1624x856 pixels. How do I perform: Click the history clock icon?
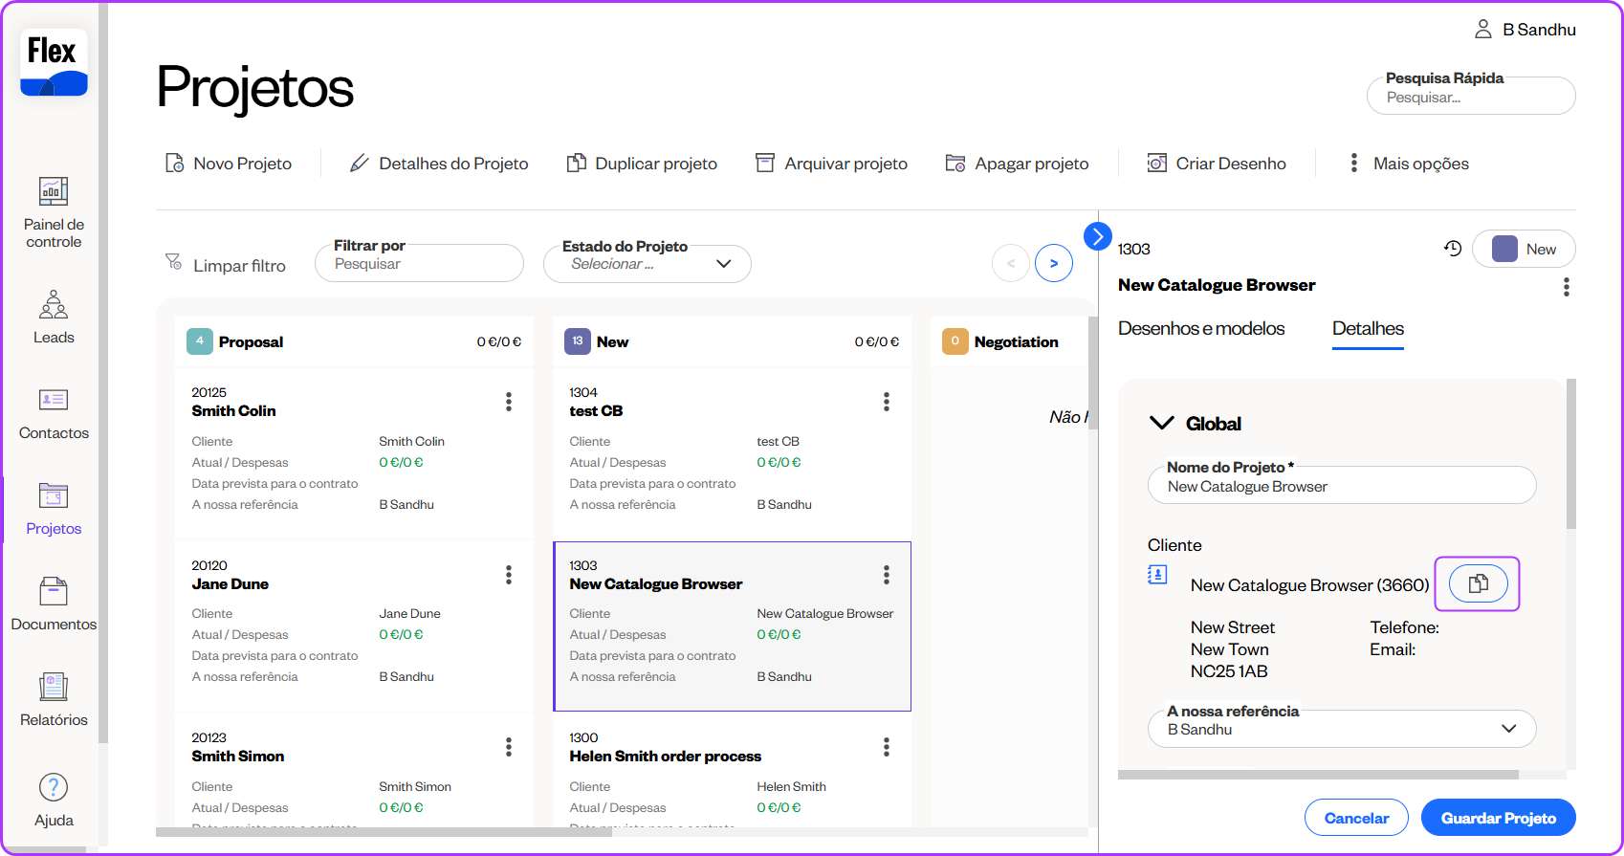[x=1453, y=249]
